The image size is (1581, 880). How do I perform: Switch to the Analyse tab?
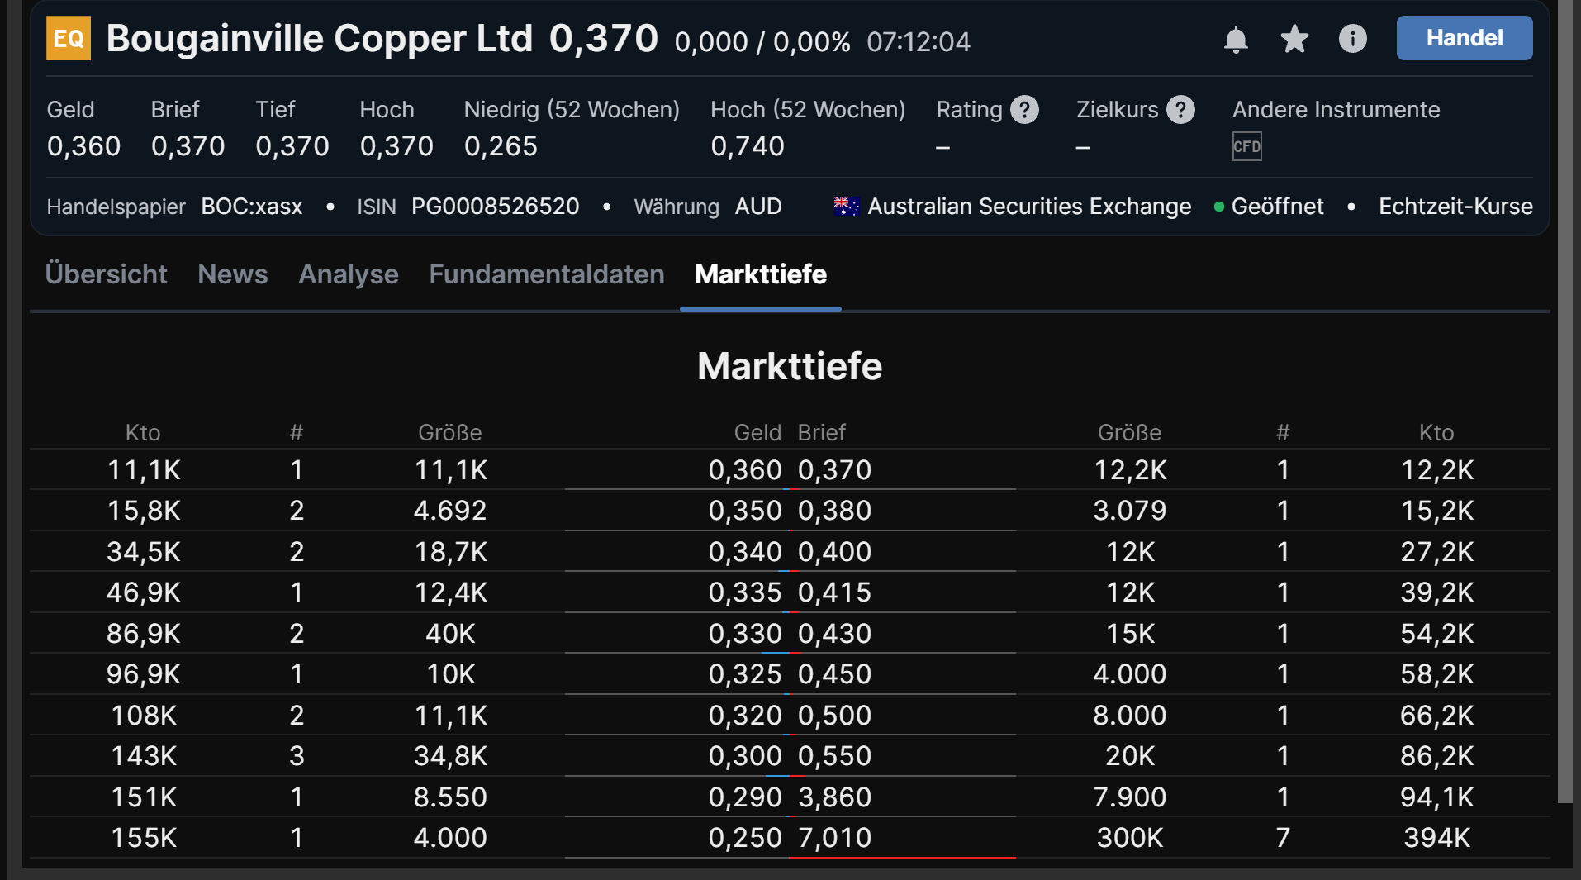tap(349, 274)
